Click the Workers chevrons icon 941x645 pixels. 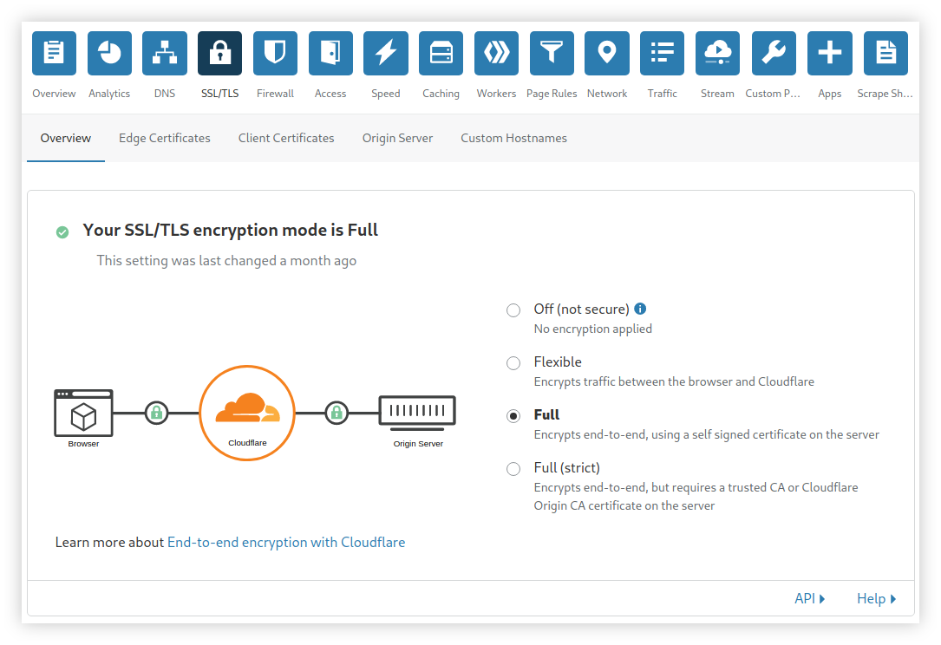496,54
